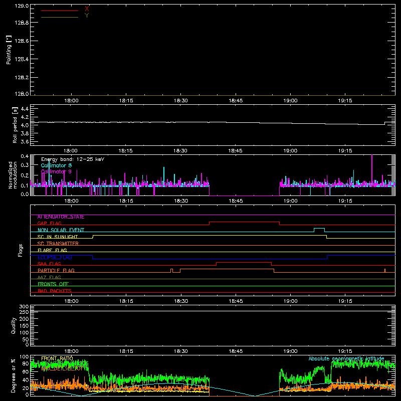The width and height of the screenshot is (401, 401).
Task: Select the olive Y legend line sample
Action: (x=60, y=17)
